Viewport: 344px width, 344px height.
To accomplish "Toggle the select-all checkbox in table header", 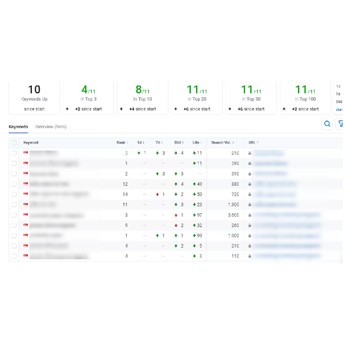I will [x=14, y=143].
